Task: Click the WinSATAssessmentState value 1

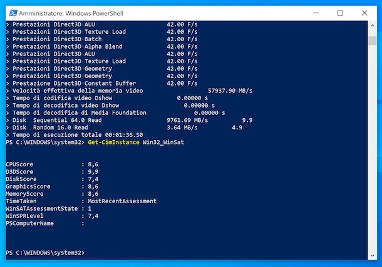Action: 90,208
